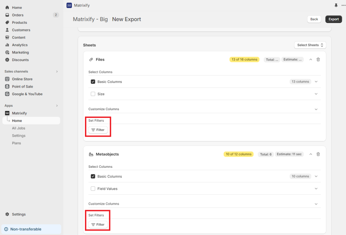
Task: Open the Select Sheets dropdown
Action: coord(310,45)
